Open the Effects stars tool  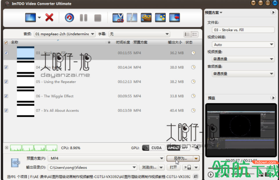pos(160,17)
